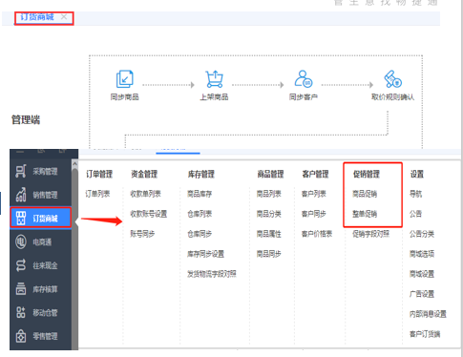Viewport: 463px width, 357px height.
Task: Open 促销字段对照
Action: 371,234
